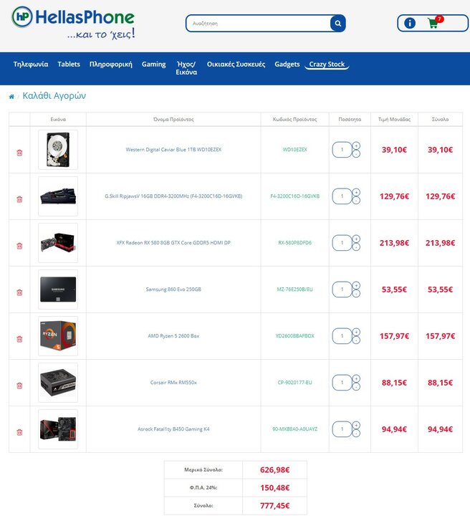Image resolution: width=470 pixels, height=516 pixels.
Task: Decrease quantity of AMD Ryzen 5 2600
Action: tap(356, 340)
